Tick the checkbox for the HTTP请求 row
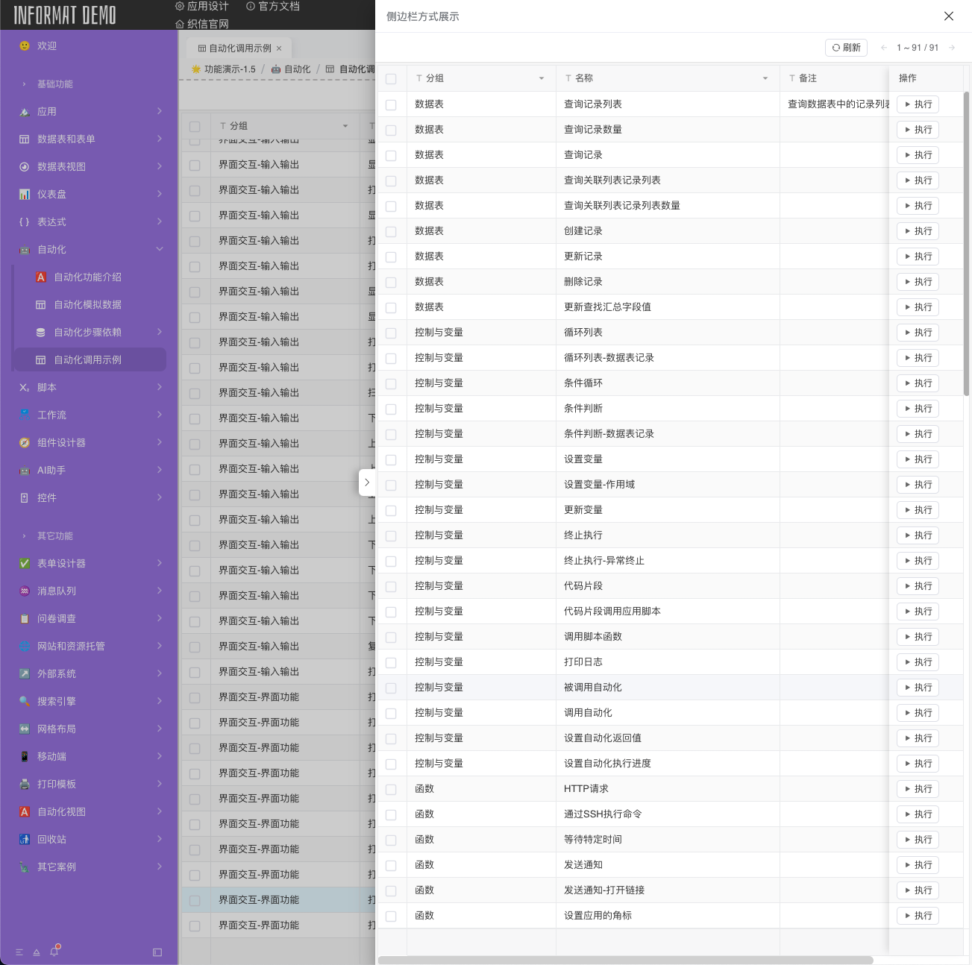Viewport: 972px width, 965px height. tap(391, 790)
